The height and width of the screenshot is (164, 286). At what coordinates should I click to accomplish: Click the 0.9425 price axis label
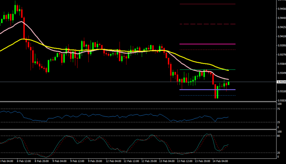281,27
